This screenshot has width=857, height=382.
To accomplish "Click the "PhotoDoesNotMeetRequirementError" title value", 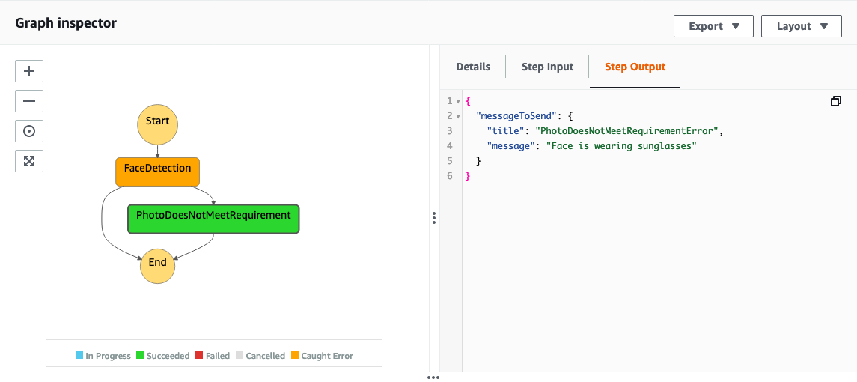I will (x=626, y=131).
